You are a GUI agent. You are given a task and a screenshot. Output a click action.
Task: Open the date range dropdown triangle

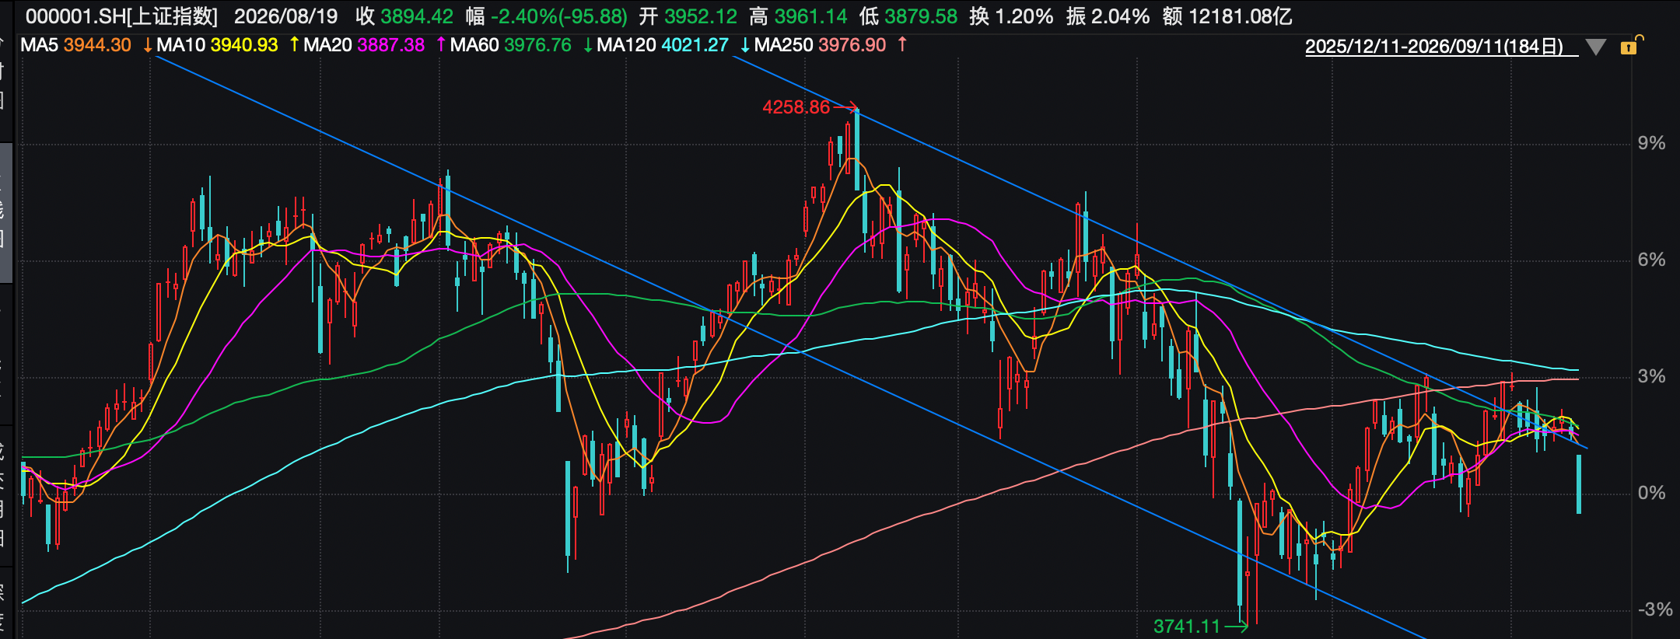(x=1595, y=47)
